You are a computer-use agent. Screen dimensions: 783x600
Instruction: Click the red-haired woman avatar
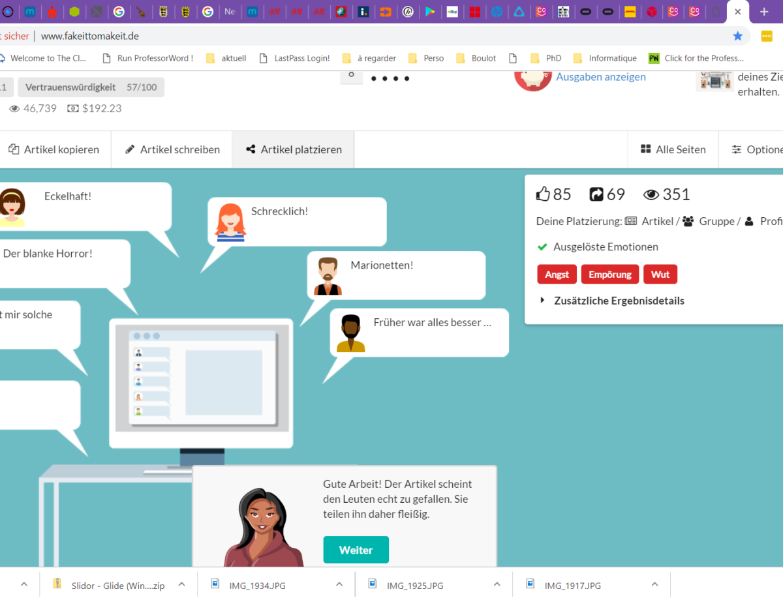point(230,222)
